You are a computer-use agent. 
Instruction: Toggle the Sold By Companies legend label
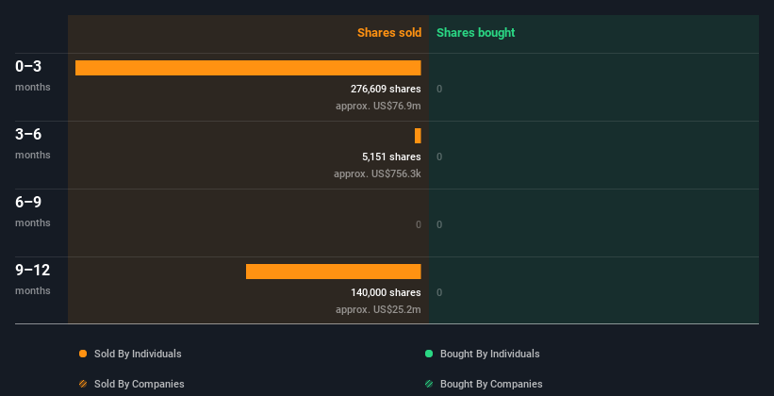[x=139, y=384]
